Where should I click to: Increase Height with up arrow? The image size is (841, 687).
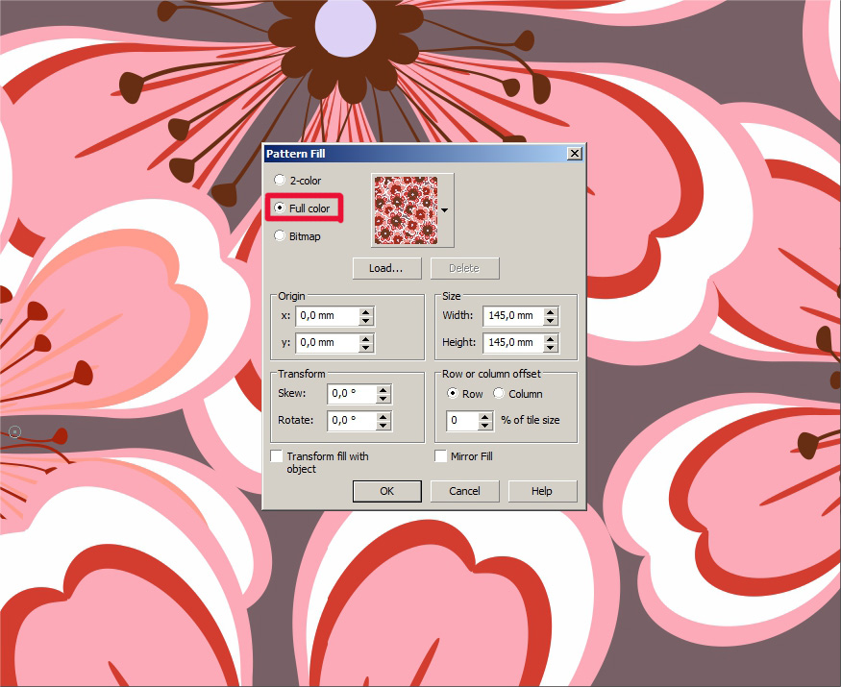551,338
